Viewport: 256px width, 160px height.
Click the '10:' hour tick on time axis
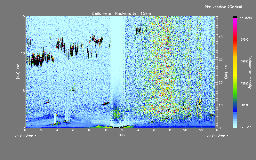point(106,130)
